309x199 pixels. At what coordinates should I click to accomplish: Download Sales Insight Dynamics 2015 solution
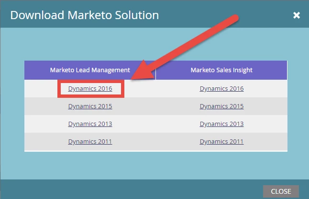point(221,106)
